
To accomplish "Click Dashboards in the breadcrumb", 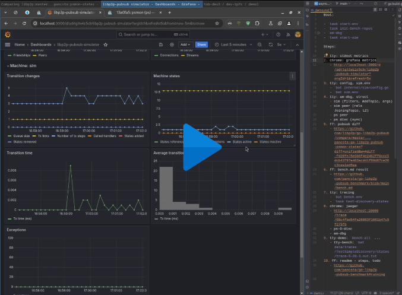I will pos(41,45).
